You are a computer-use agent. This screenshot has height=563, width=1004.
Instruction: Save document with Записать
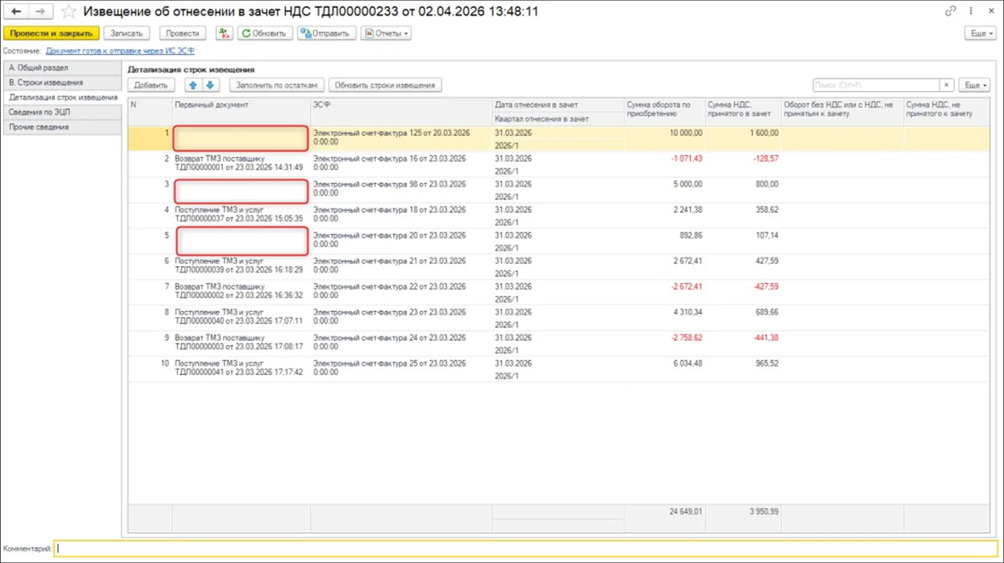[127, 33]
